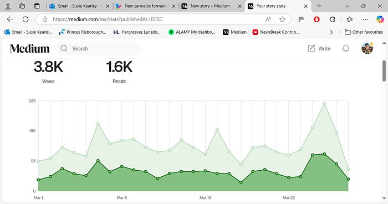This screenshot has width=388, height=204.
Task: Click the Mar 1 reads data point
Action: pos(38,180)
